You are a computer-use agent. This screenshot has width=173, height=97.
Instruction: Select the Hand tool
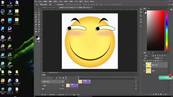coord(36,32)
